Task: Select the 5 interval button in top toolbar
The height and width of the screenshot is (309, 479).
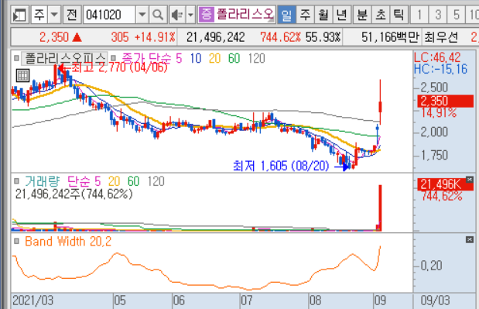Action: 456,15
